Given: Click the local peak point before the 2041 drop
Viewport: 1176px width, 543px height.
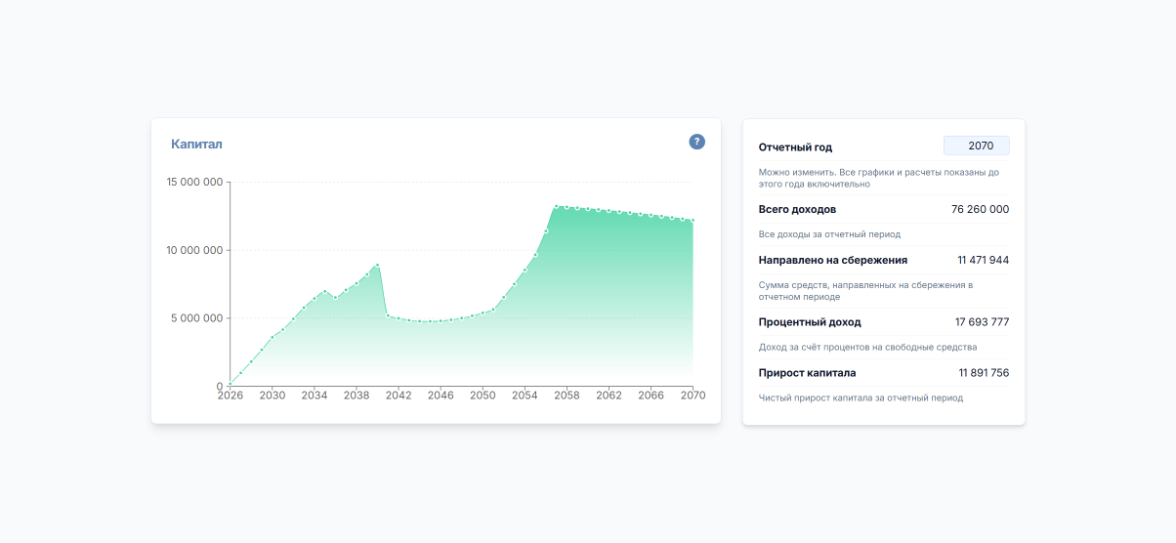Looking at the screenshot, I should tap(377, 265).
